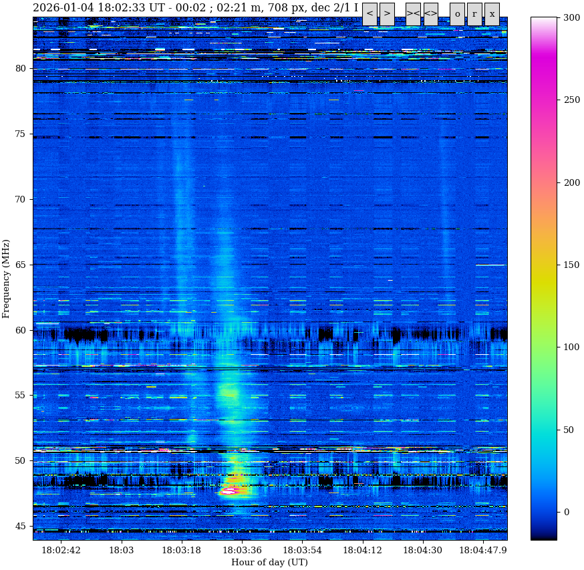Click the 'Hour of day (UT)' axis label

pyautogui.click(x=269, y=563)
